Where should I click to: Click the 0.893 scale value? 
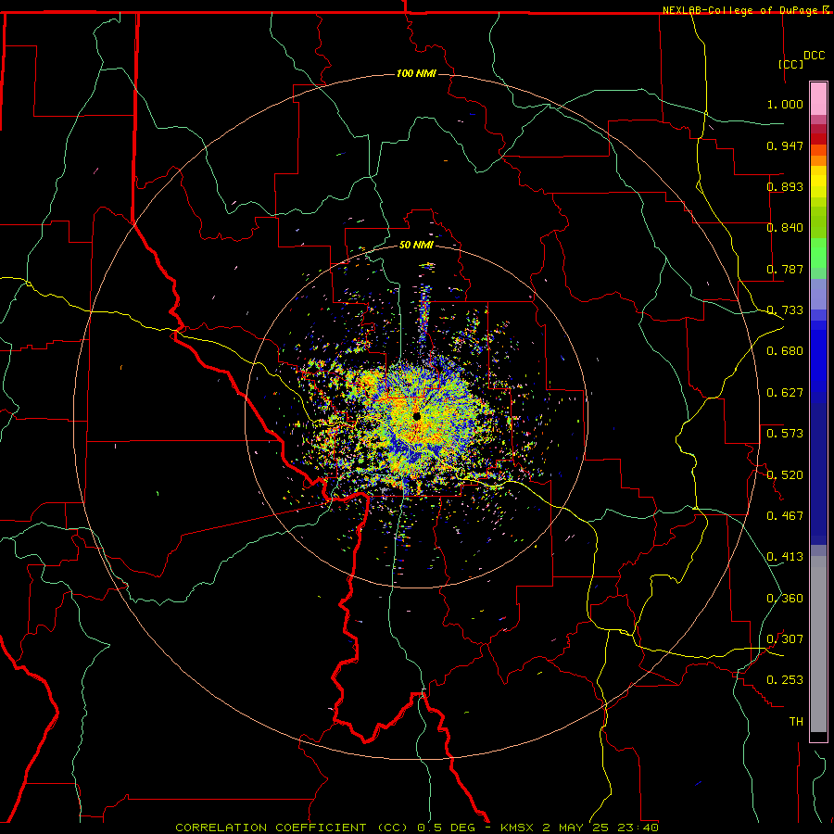(x=785, y=186)
